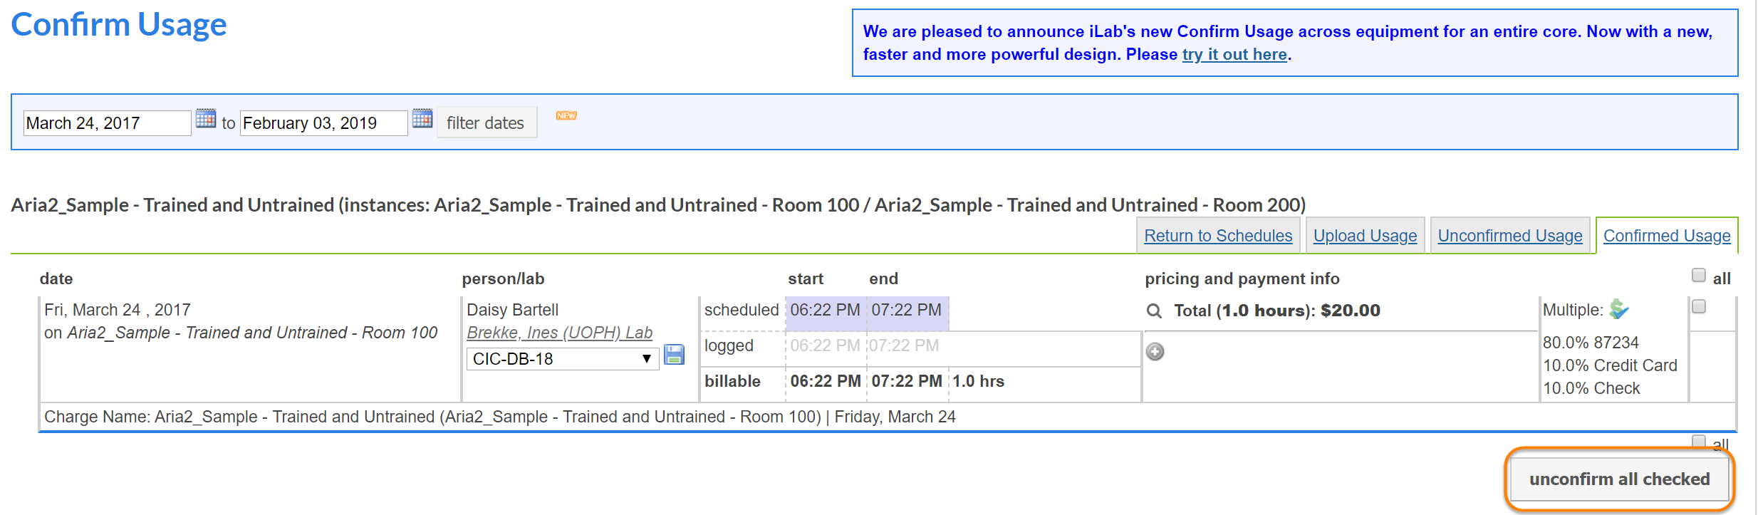1758x515 pixels.
Task: Select the Confirmed Usage tab
Action: click(x=1667, y=236)
